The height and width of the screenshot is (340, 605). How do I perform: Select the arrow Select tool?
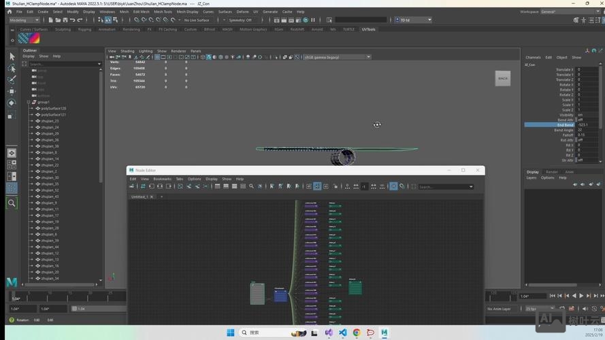pyautogui.click(x=12, y=56)
